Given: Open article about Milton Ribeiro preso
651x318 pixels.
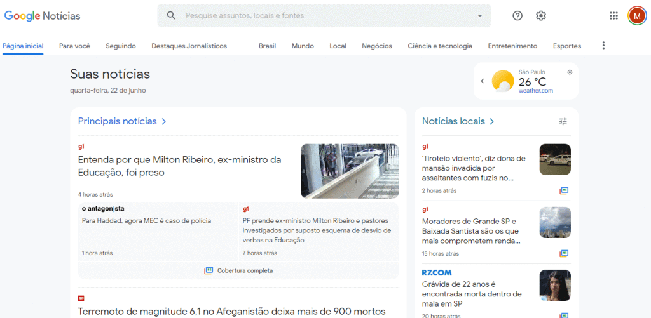Looking at the screenshot, I should coord(180,166).
